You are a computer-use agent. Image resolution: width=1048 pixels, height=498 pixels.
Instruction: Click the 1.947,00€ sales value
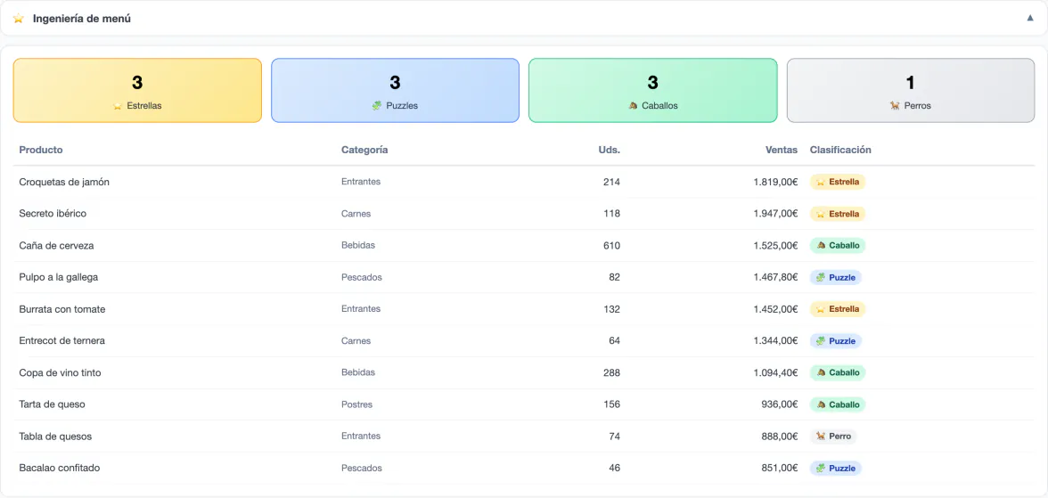tap(775, 213)
